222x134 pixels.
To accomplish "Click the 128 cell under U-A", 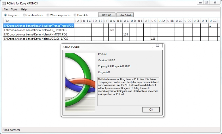I will coord(112,30).
